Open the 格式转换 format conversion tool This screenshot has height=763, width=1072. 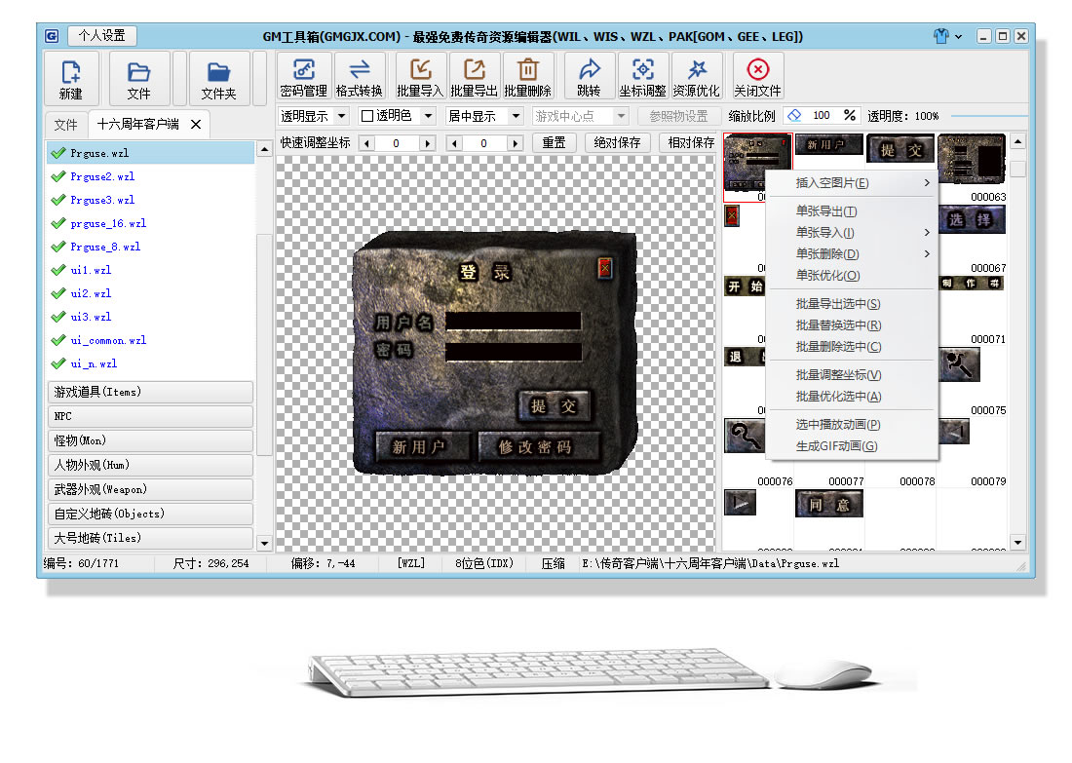(x=359, y=70)
